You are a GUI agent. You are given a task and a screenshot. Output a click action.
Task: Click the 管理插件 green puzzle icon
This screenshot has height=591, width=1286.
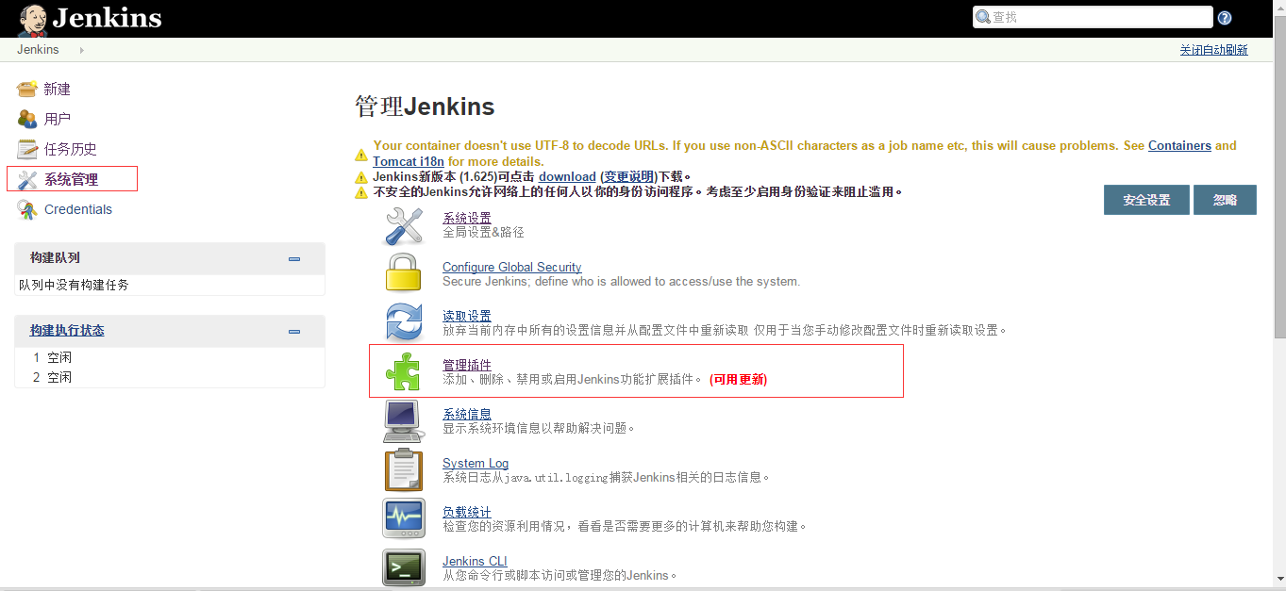point(404,371)
